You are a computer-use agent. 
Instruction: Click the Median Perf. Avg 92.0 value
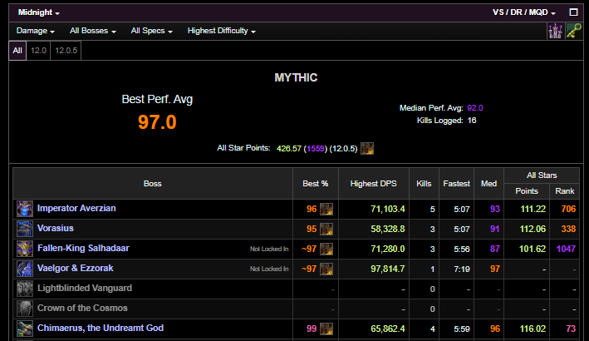tap(475, 108)
